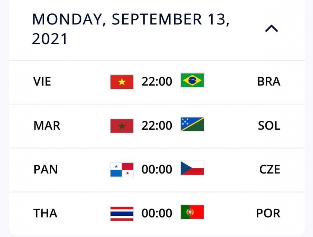Click the Solomon Islands flag icon
Screen dimensions: 313x237
pos(192,124)
